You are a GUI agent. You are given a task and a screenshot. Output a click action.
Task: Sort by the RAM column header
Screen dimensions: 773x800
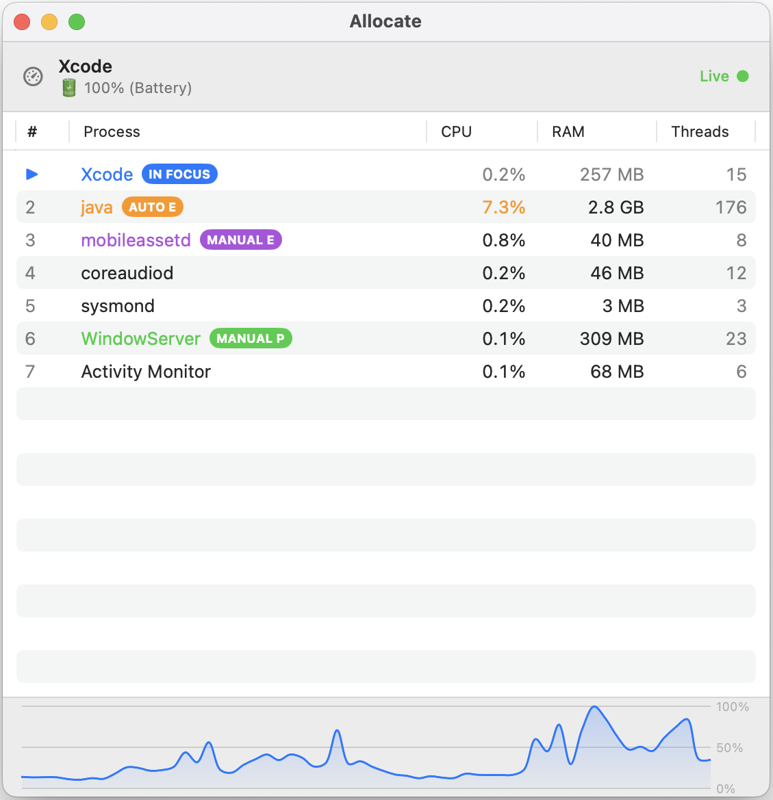pyautogui.click(x=568, y=131)
